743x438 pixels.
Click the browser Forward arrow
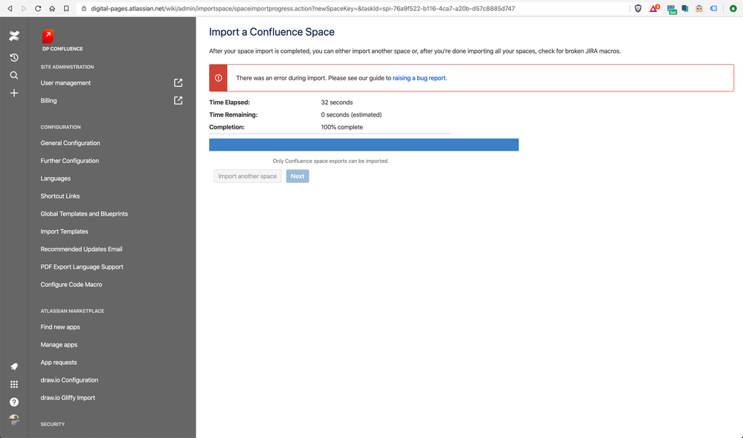[x=24, y=8]
